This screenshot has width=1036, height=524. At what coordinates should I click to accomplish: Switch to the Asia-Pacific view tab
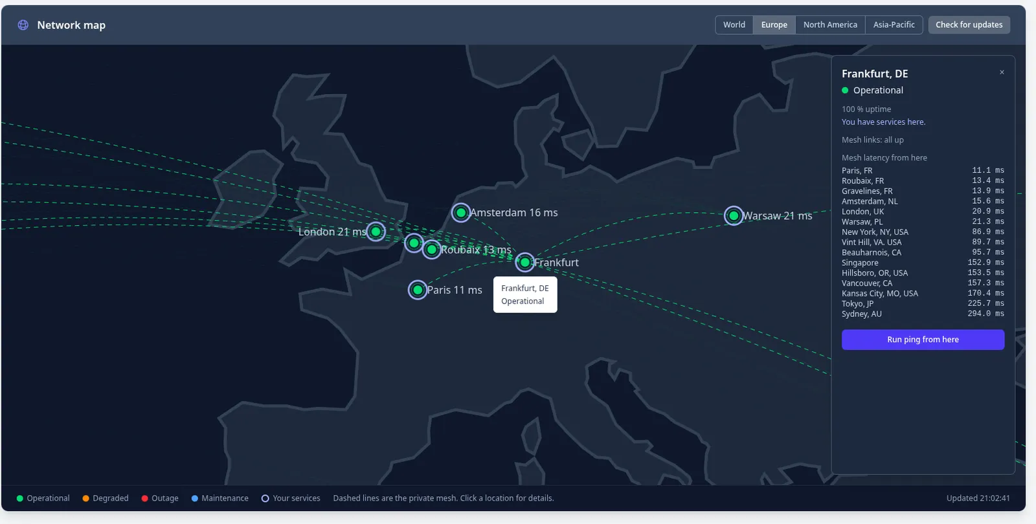pos(894,25)
